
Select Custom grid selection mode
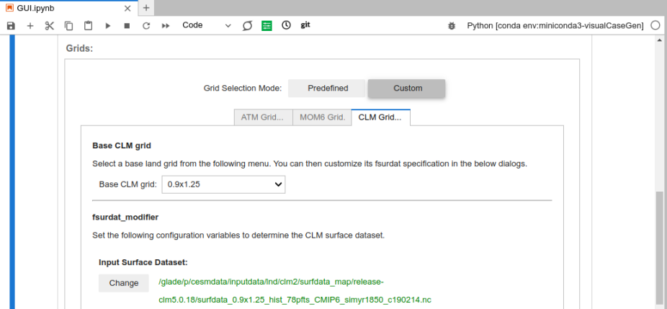coord(407,88)
